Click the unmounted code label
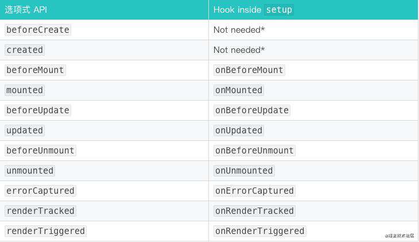This screenshot has height=242, width=419. point(30,171)
